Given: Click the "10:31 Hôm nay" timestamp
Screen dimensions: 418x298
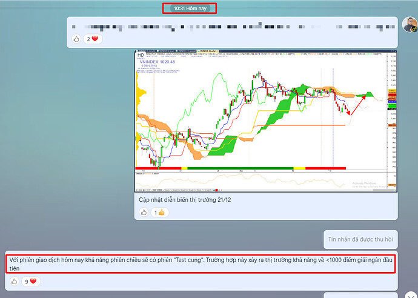Looking at the screenshot, I should pos(190,8).
